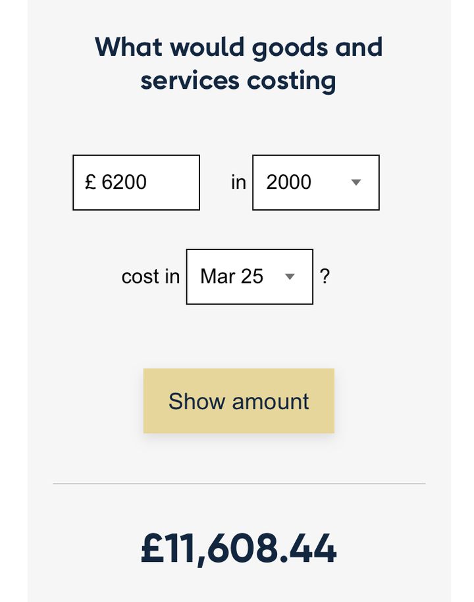474x602 pixels.
Task: Expand the Mar 25 date selector
Action: (x=250, y=277)
